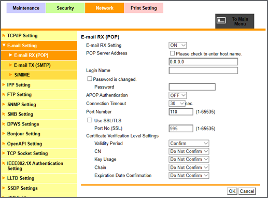Click the Password input field
268x198 pixels.
pos(192,87)
